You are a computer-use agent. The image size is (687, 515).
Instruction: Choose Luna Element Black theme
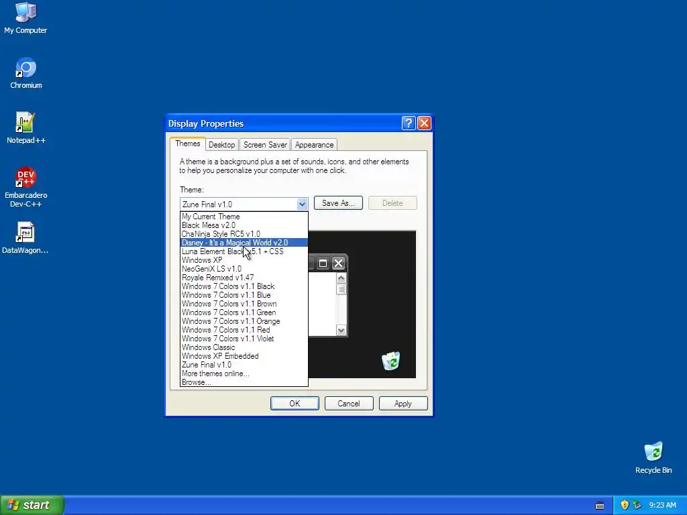[x=244, y=251]
